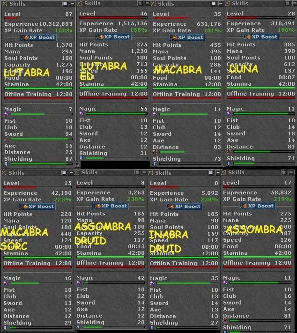Screen dimensions: 297x333
Task: Click the Distance skill value 83
Action: coord(217,147)
